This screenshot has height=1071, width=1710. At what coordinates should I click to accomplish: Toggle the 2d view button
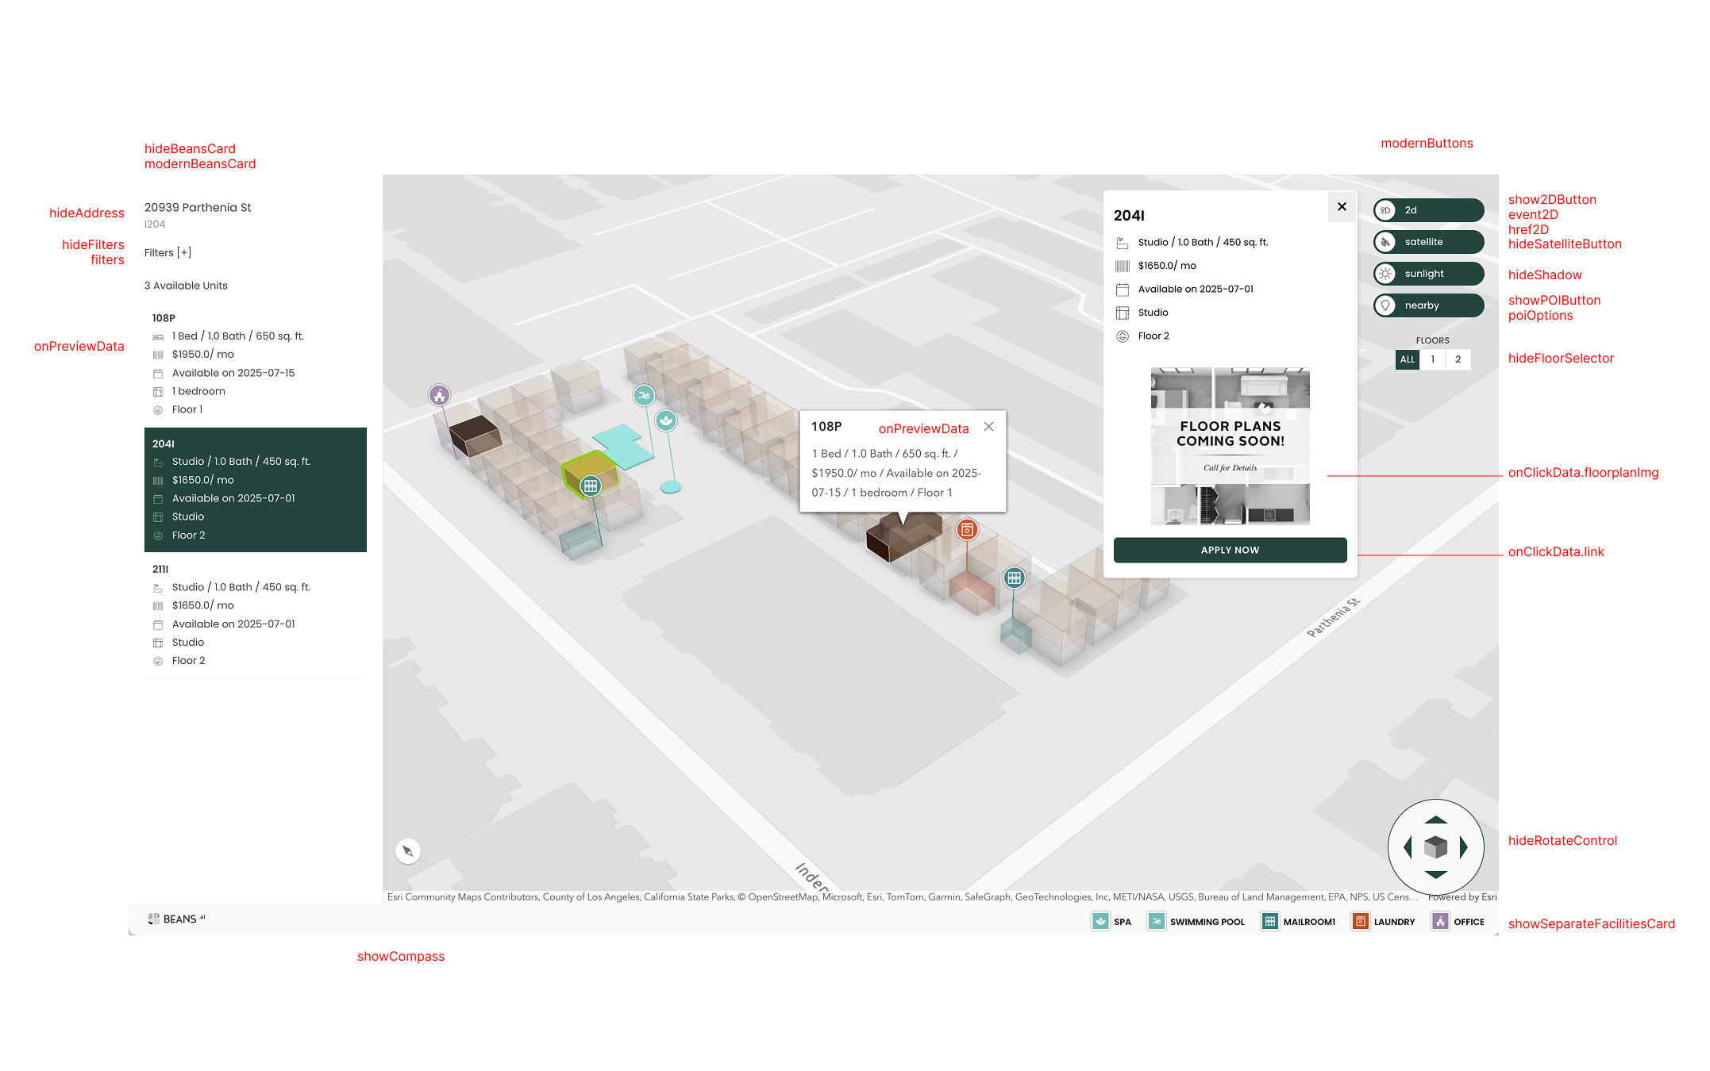click(1428, 210)
